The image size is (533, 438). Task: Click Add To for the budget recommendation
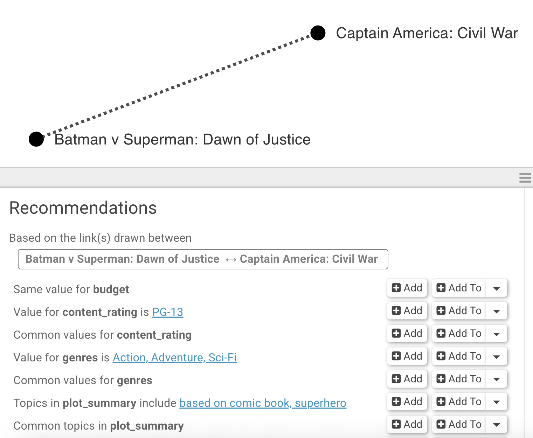(459, 288)
